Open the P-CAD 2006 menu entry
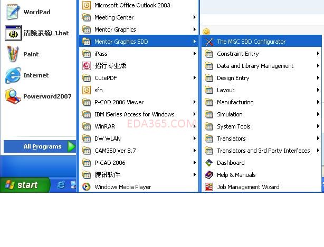The height and width of the screenshot is (247, 324). click(x=138, y=163)
